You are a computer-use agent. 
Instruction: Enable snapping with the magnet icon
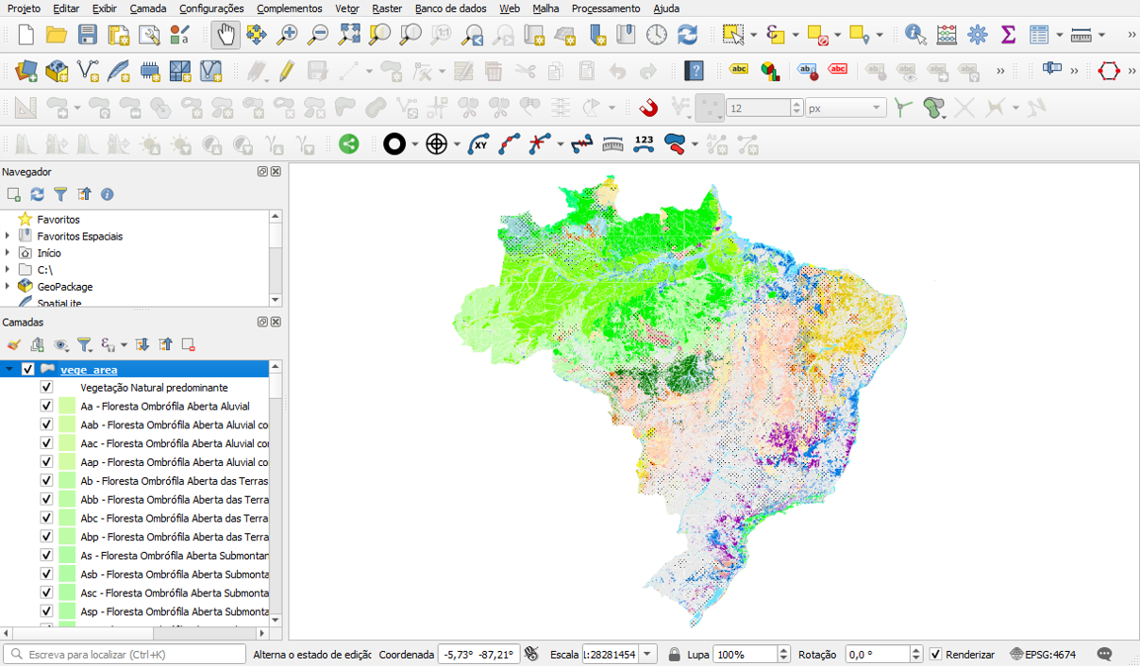[648, 108]
